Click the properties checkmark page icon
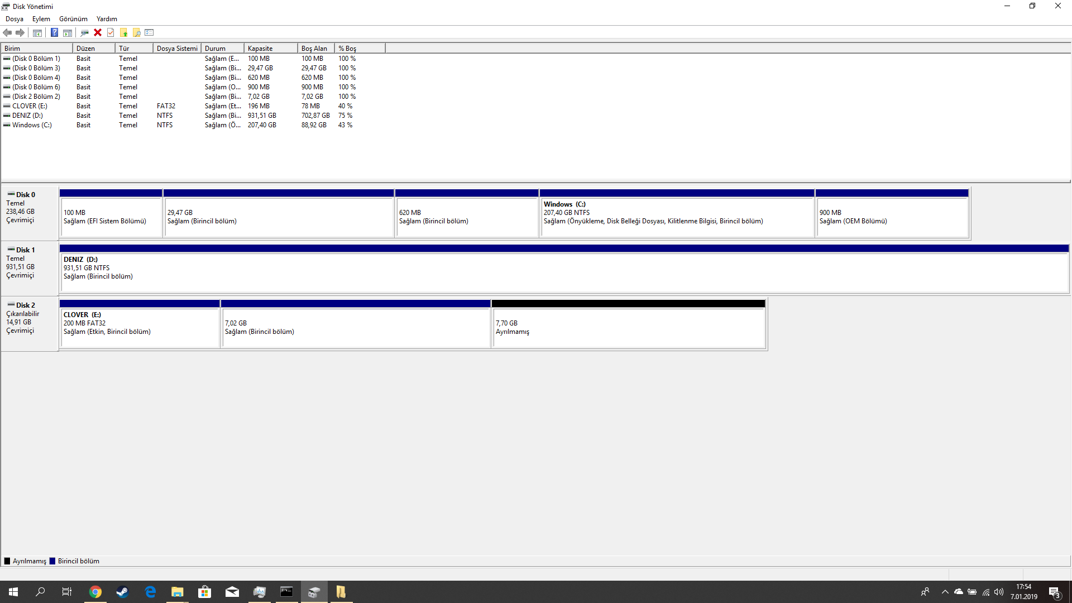Viewport: 1072px width, 603px height. [x=111, y=32]
